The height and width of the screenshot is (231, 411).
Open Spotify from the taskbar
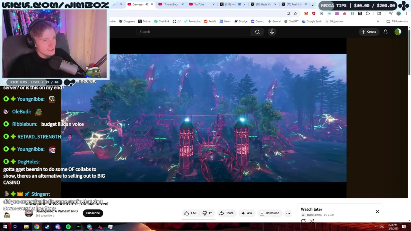click(68, 227)
